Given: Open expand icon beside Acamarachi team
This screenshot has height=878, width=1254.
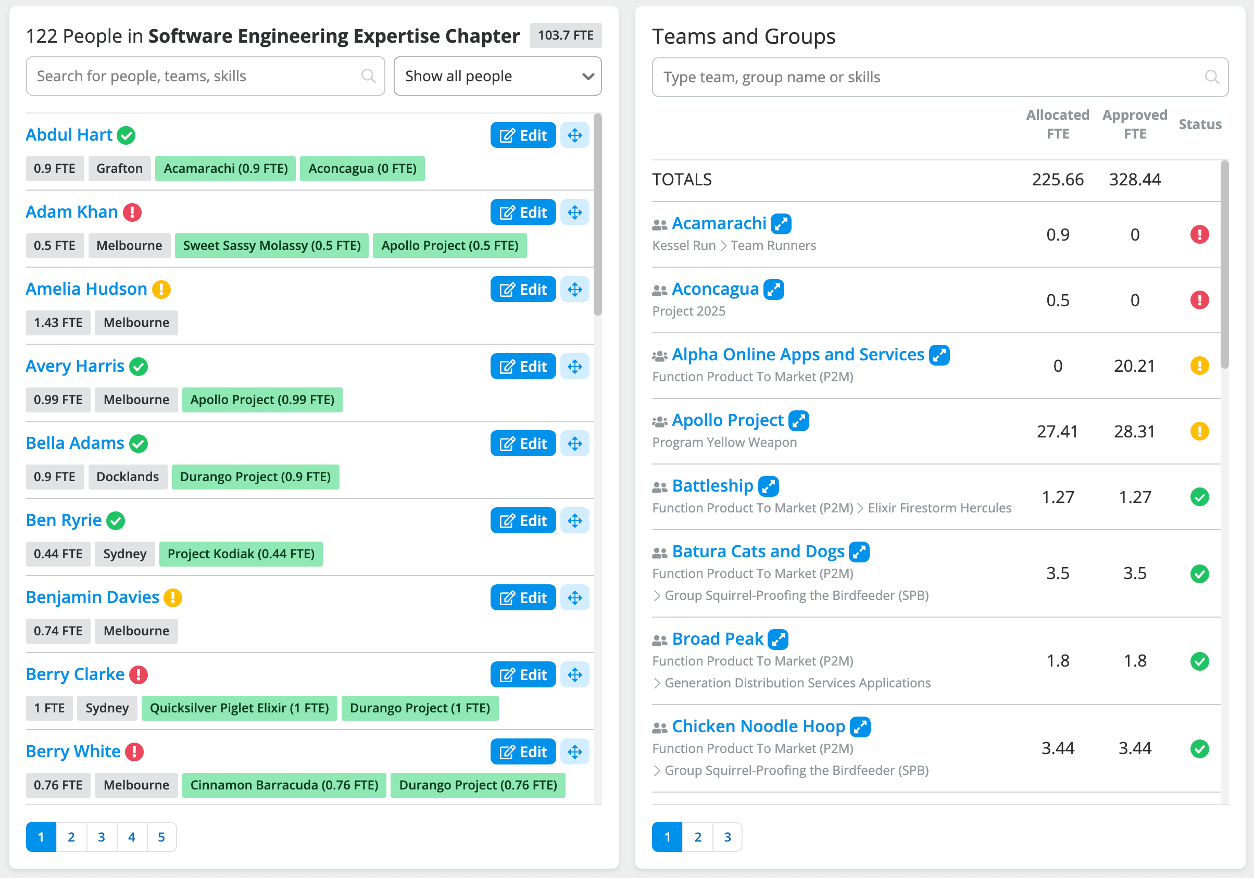Looking at the screenshot, I should coord(781,224).
